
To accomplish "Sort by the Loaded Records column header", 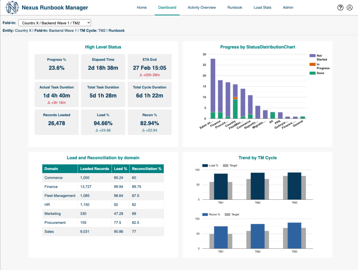I will click(x=94, y=169).
